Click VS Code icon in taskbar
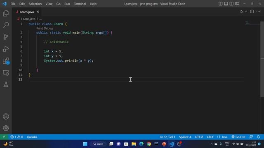Screen dimensions: 264x148 coord(172,144)
